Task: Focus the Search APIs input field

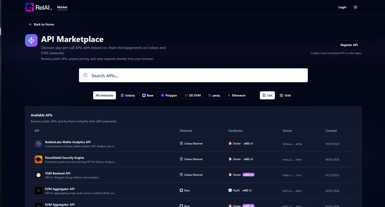Action: click(193, 75)
